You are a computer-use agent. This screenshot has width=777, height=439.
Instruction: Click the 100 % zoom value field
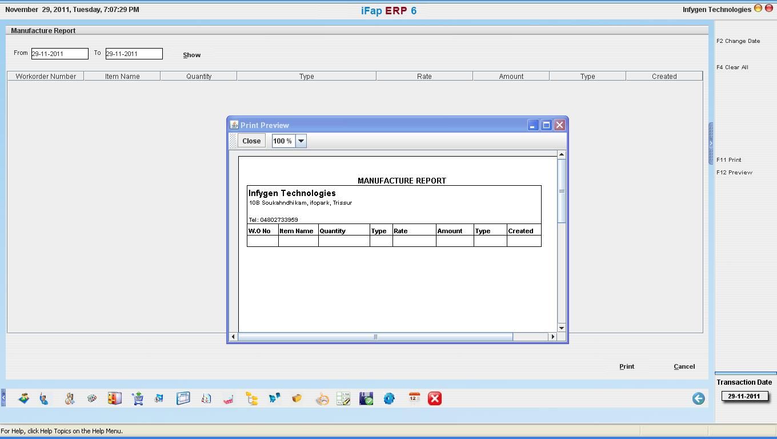[x=283, y=141]
